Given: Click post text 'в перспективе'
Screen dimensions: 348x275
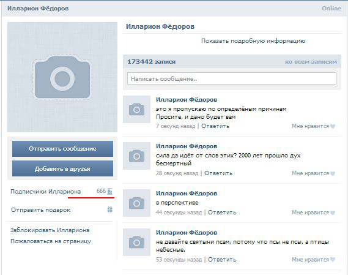Looking at the screenshot, I should tap(177, 203).
